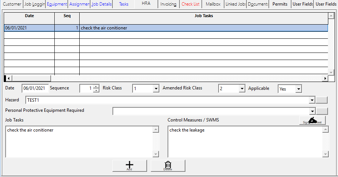Expand the Hazard TEST1 dropdown
338x177 pixels.
(312, 100)
